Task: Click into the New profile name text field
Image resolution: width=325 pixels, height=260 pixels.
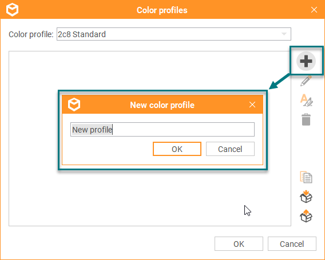Action: pyautogui.click(x=162, y=129)
